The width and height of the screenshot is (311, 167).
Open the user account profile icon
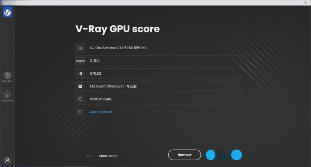7,160
